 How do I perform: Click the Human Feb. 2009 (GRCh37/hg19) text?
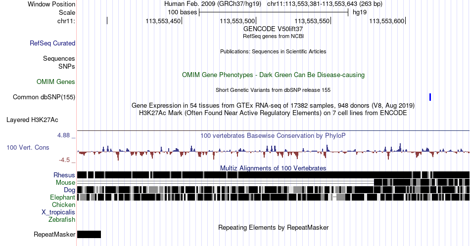click(213, 4)
